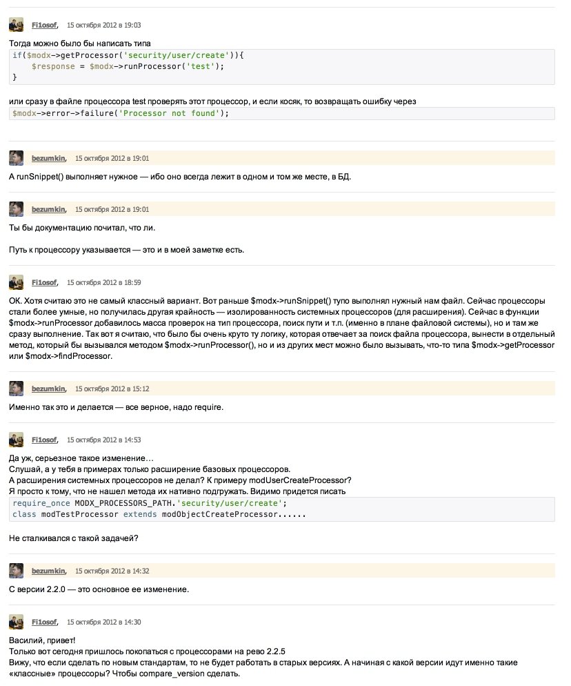The width and height of the screenshot is (571, 686).
Task: Open Fi1osof profile link at 19:03
Action: click(44, 26)
